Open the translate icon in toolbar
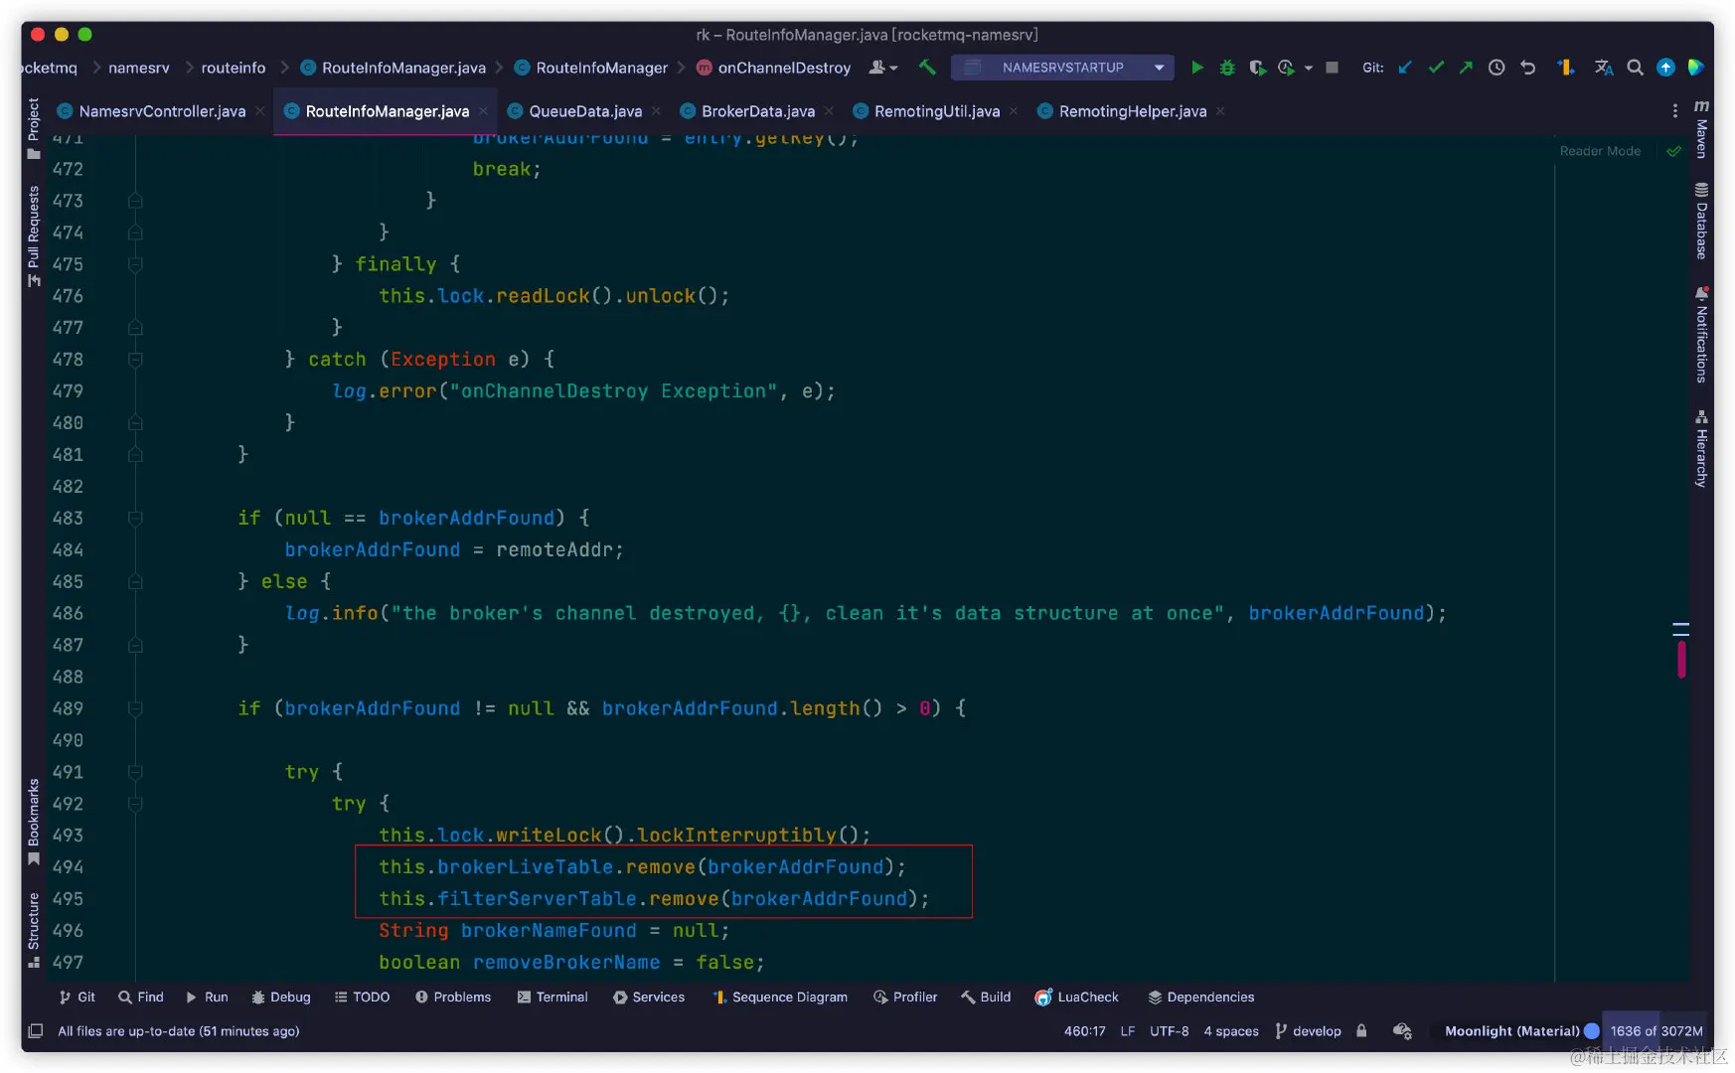 1604,68
